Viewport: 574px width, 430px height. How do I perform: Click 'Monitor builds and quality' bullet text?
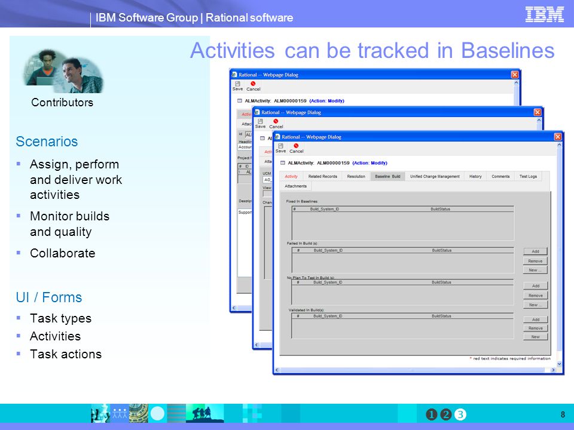point(69,224)
